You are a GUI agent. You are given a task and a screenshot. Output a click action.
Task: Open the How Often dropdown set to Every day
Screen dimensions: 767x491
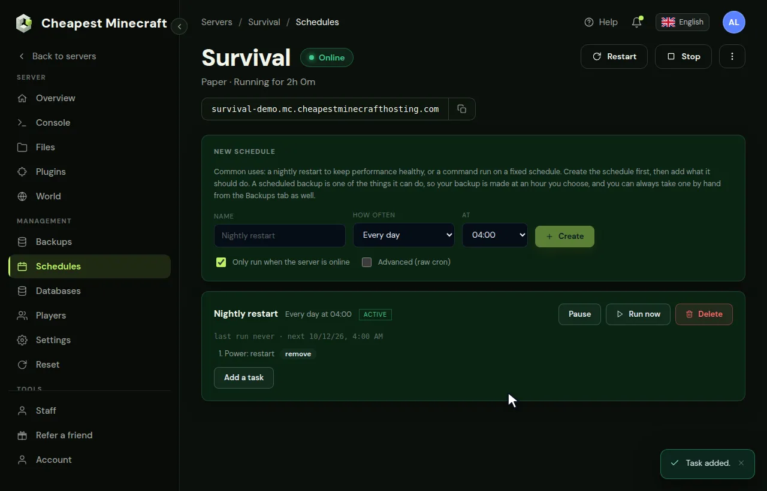404,235
